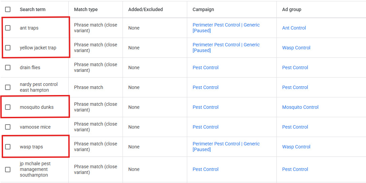Select the 'jp mchale pest management southampton' checkbox
The height and width of the screenshot is (183, 366).
8,169
